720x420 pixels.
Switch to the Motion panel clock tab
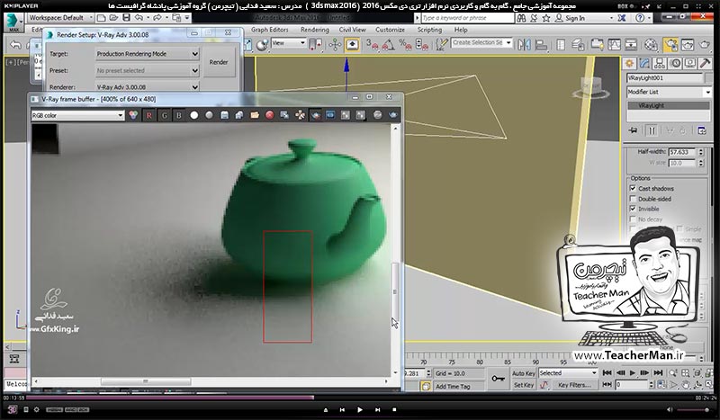click(x=675, y=63)
